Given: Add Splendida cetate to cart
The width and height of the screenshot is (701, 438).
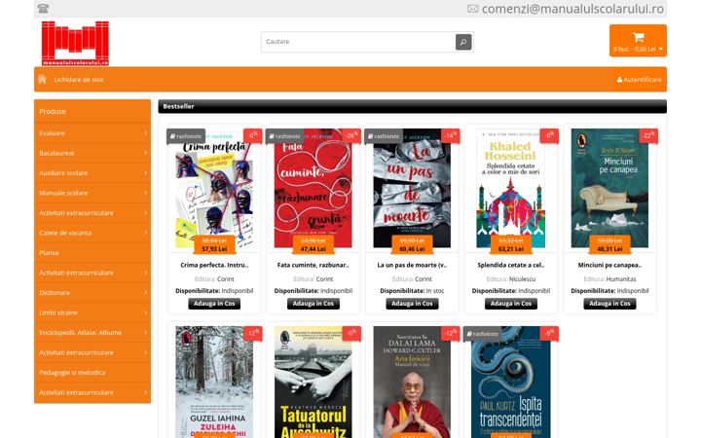Looking at the screenshot, I should click(510, 304).
